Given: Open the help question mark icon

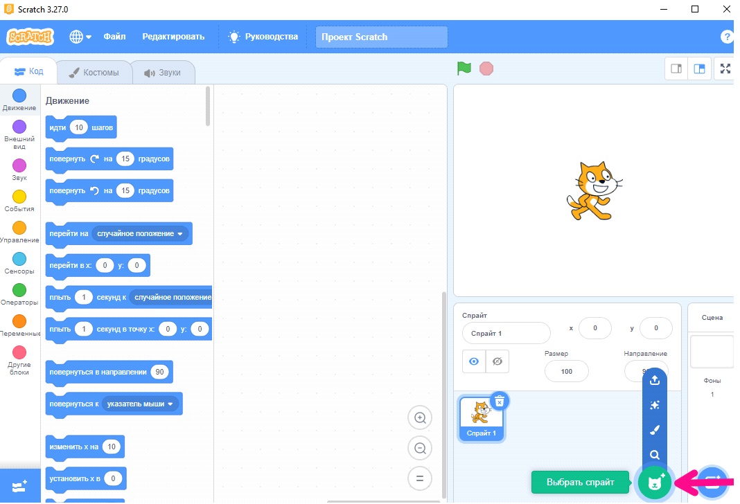Looking at the screenshot, I should (727, 37).
